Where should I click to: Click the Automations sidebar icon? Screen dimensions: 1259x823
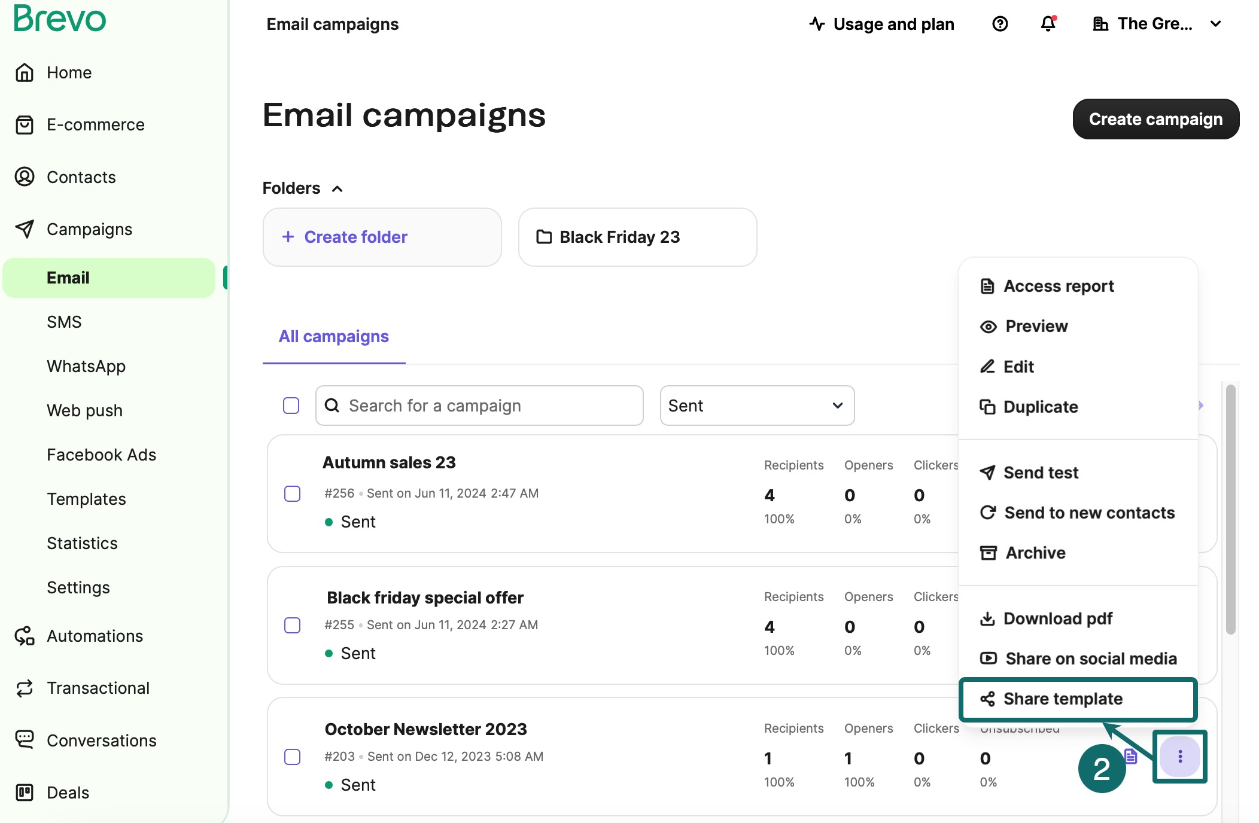[x=25, y=636]
